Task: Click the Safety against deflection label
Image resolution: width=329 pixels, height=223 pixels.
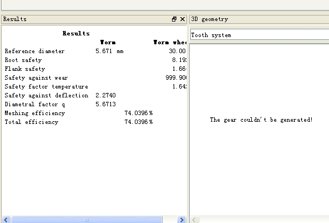Action: pyautogui.click(x=47, y=95)
